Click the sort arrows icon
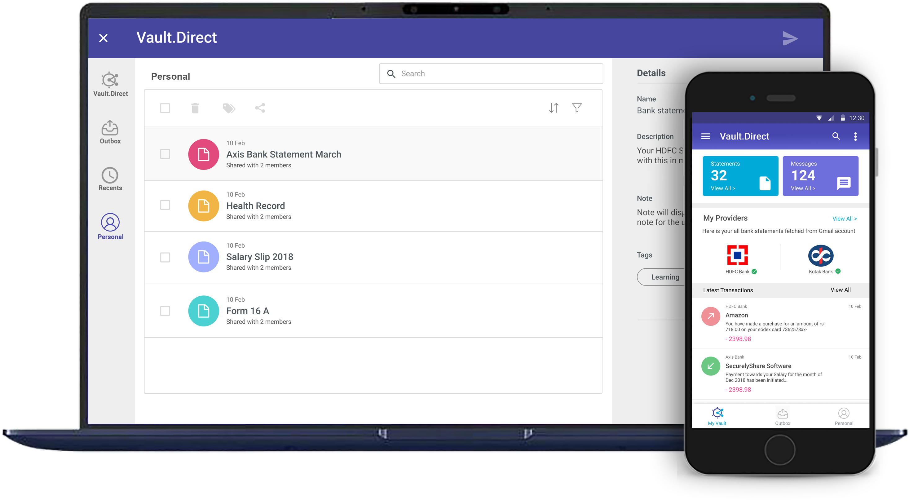The width and height of the screenshot is (909, 500). point(554,108)
